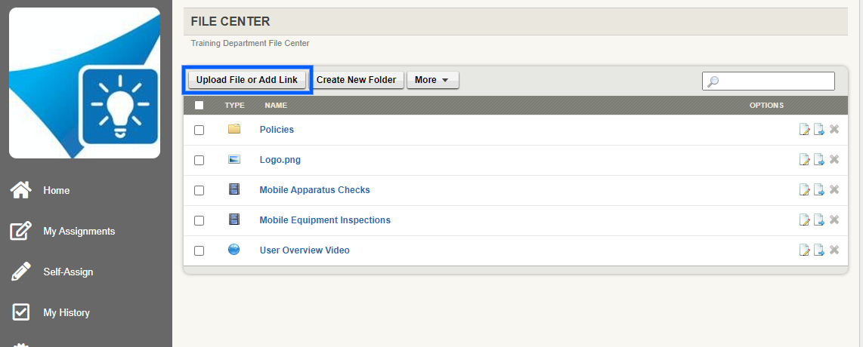The image size is (863, 347).
Task: Click the edit icon for Policies folder
Action: click(x=805, y=130)
